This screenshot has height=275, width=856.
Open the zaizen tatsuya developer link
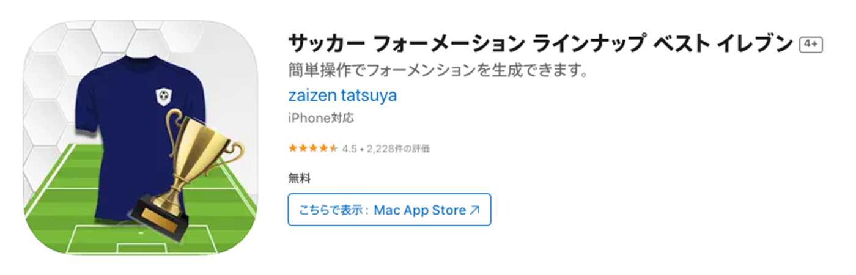pos(342,95)
